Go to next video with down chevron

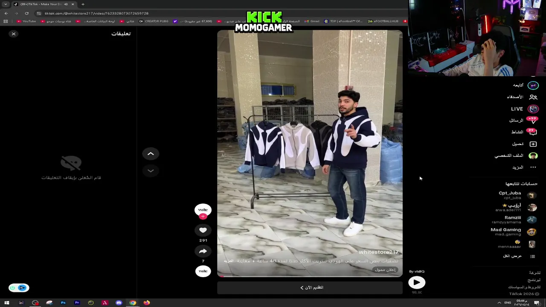click(x=151, y=171)
